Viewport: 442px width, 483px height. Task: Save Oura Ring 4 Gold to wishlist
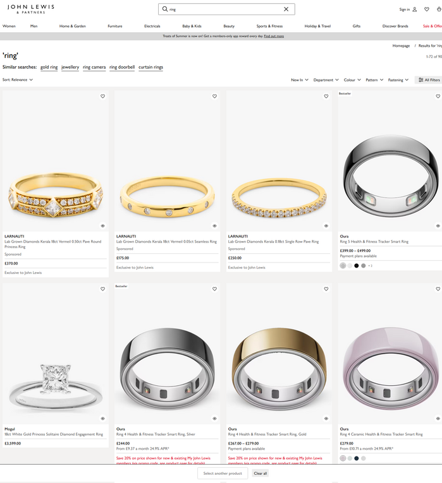pos(326,289)
